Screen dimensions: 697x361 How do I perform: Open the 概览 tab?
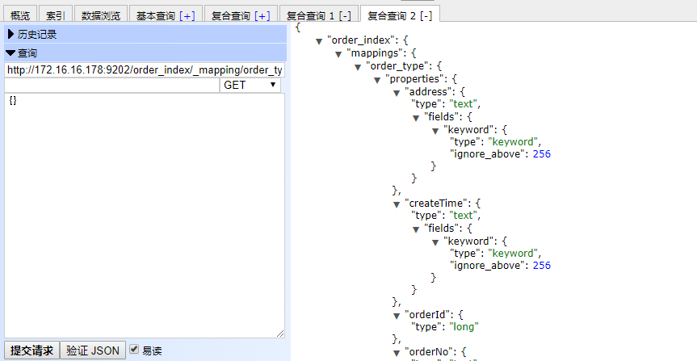point(20,15)
